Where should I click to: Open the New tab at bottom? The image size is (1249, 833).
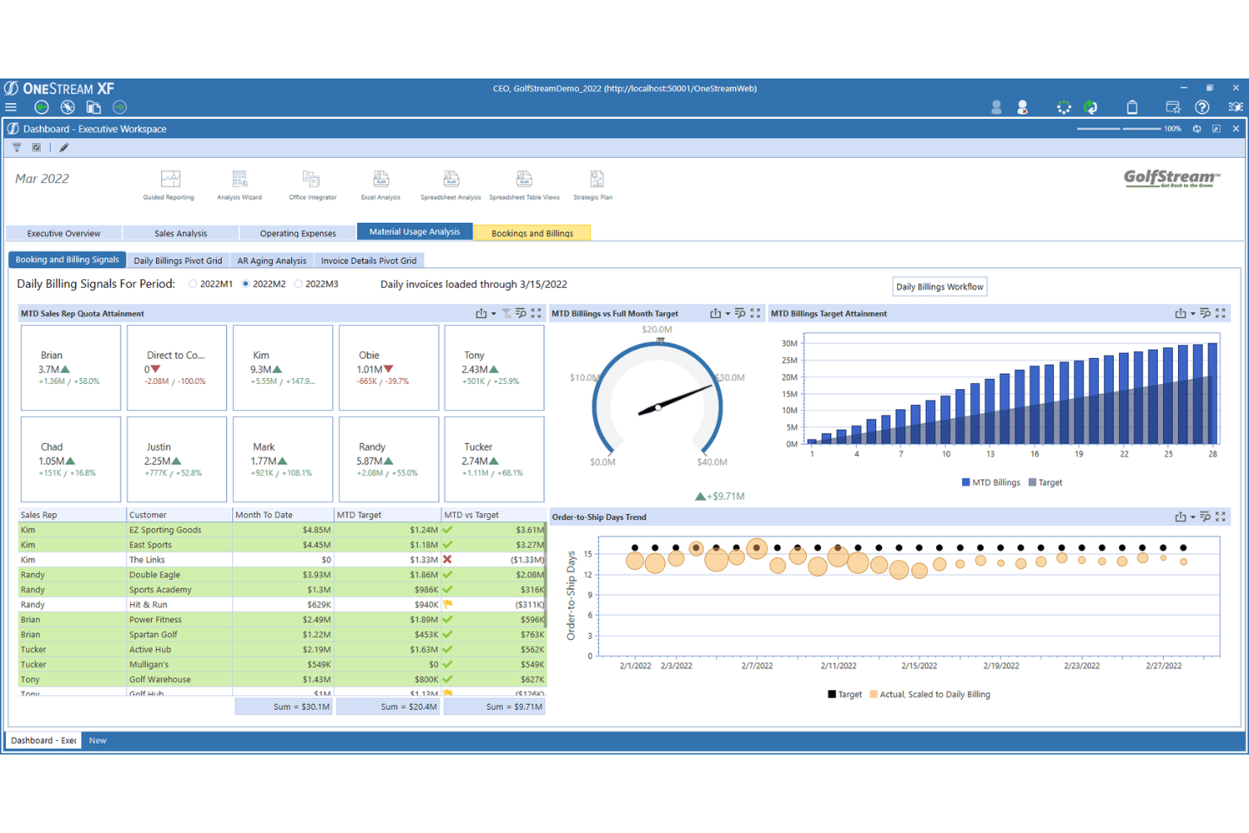point(98,740)
